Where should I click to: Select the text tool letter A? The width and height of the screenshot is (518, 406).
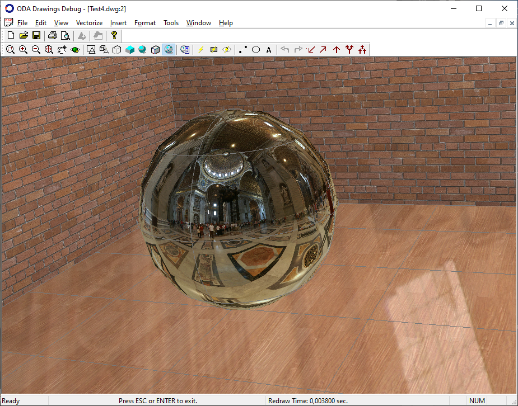[269, 50]
